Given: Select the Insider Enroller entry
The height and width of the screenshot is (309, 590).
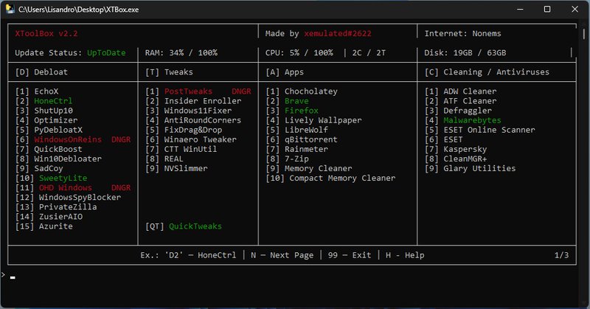Looking at the screenshot, I should click(x=193, y=101).
